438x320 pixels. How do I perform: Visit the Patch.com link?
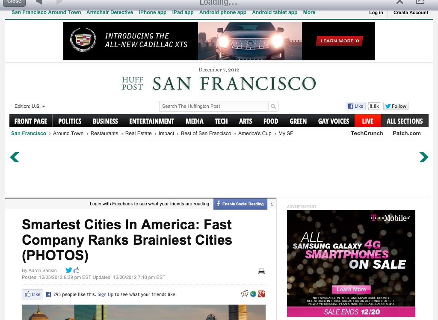tap(407, 133)
